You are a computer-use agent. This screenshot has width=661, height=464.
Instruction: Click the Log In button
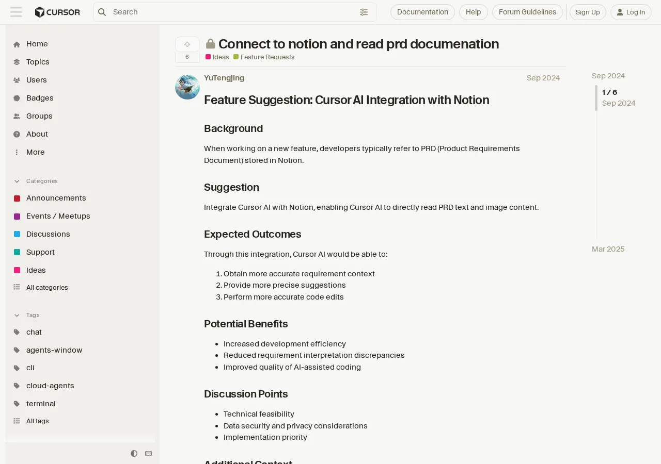tap(631, 12)
